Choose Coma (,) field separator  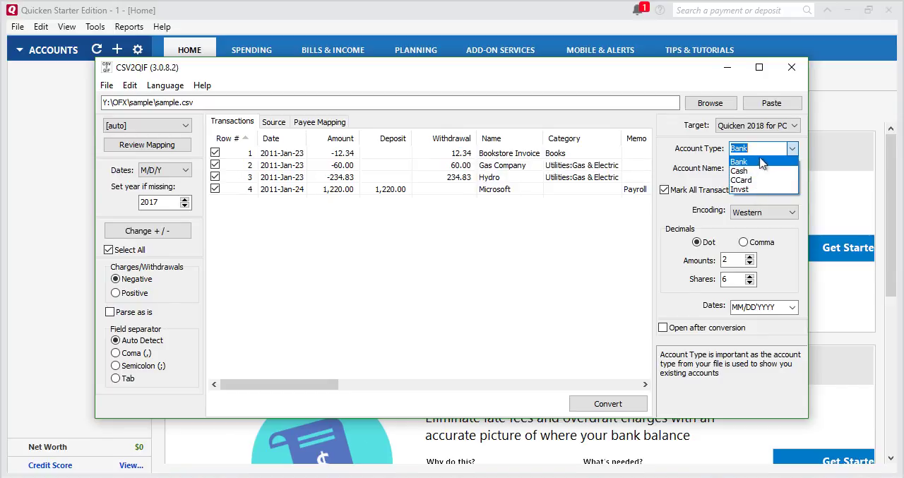pos(115,352)
